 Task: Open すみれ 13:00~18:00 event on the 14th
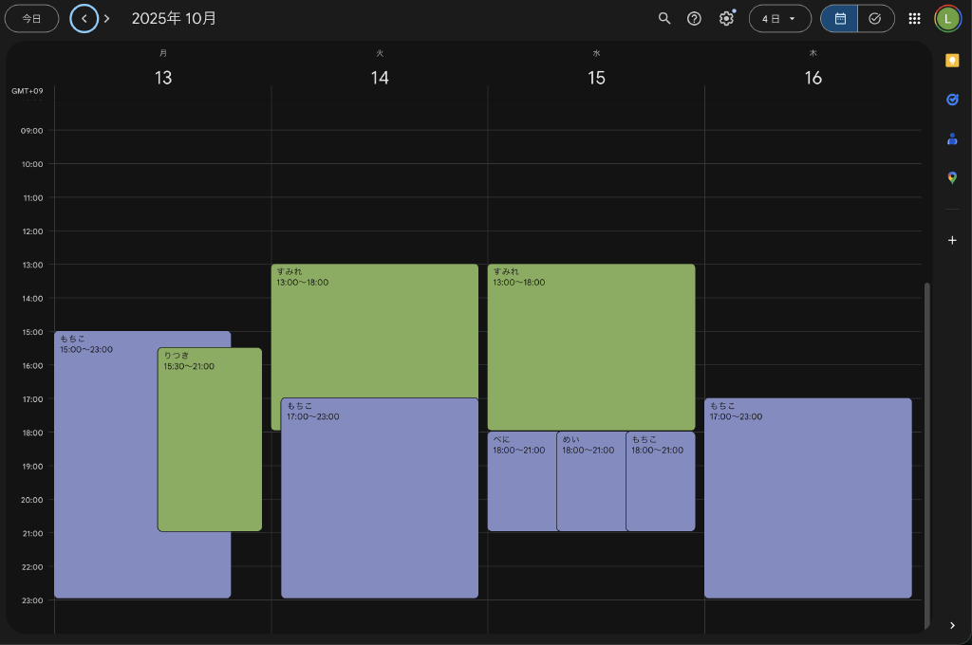374,331
